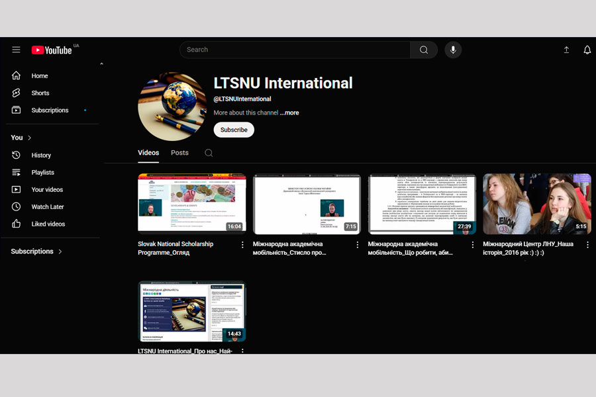596x397 pixels.
Task: Open notifications bell
Action: [x=587, y=50]
